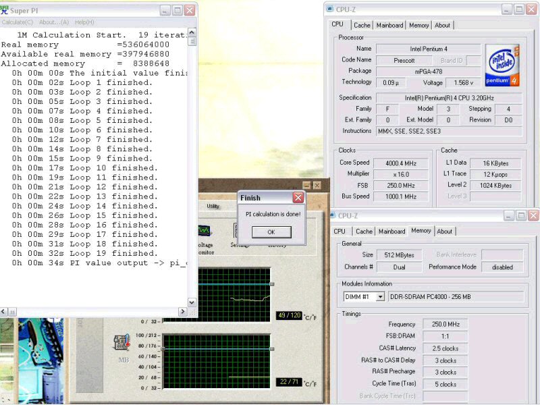
Task: Click the Voltage value '1.568 v'
Action: click(x=464, y=82)
